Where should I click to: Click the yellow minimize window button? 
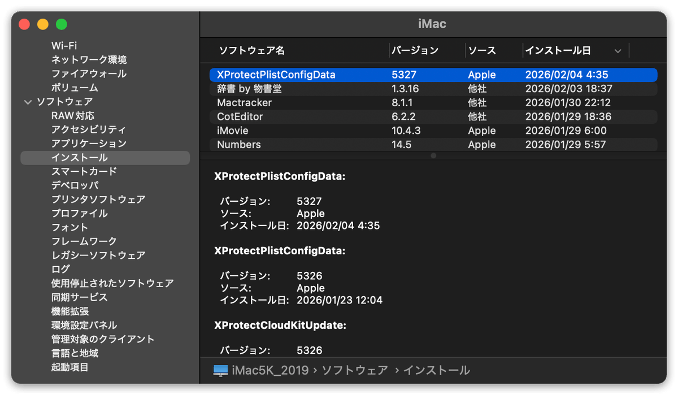43,24
